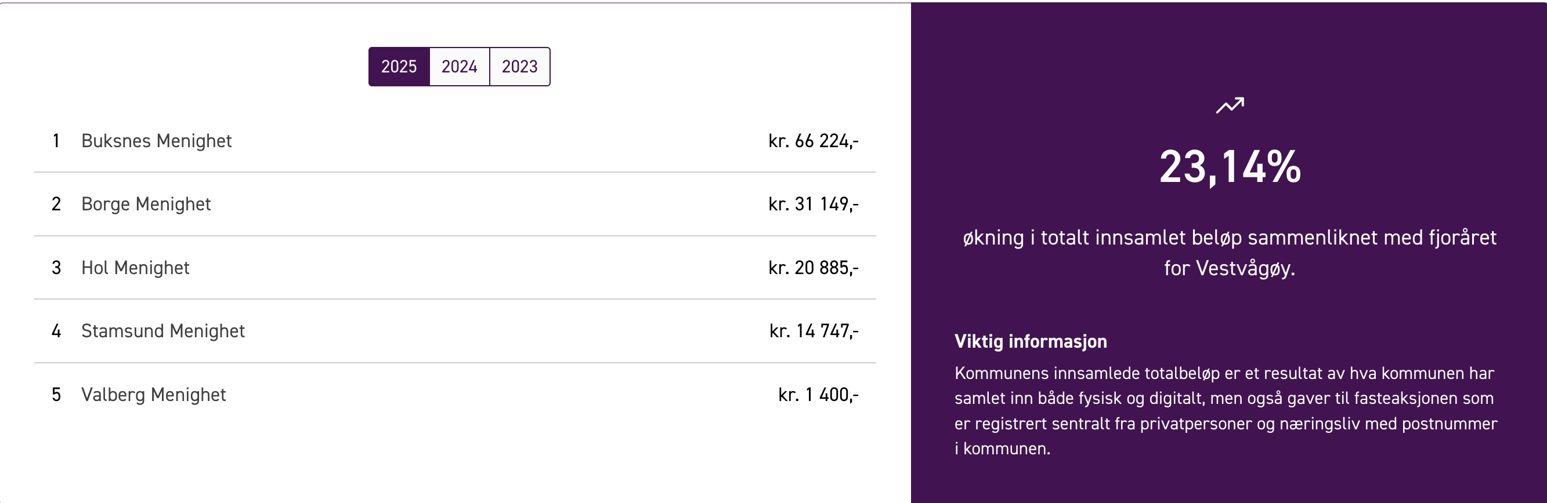Click the Buksnes Menighet row

[455, 141]
